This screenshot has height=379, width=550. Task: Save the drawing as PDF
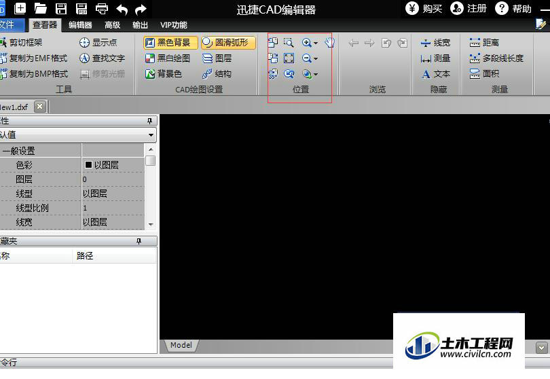(81, 8)
